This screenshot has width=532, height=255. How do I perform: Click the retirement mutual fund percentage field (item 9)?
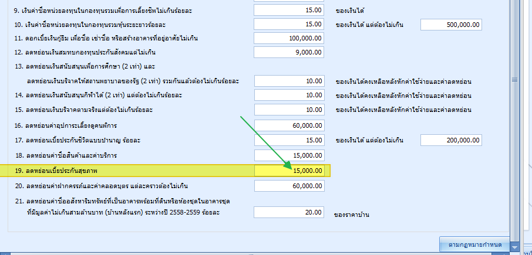(289, 10)
